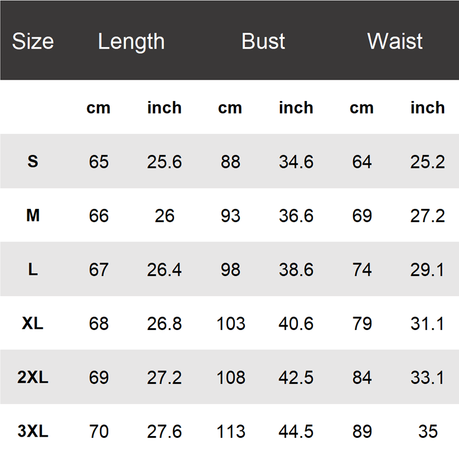This screenshot has width=459, height=459.
Task: Click the Bust column header
Action: point(263,41)
